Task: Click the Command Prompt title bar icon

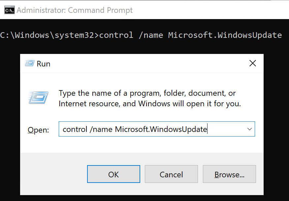Action: coord(9,10)
